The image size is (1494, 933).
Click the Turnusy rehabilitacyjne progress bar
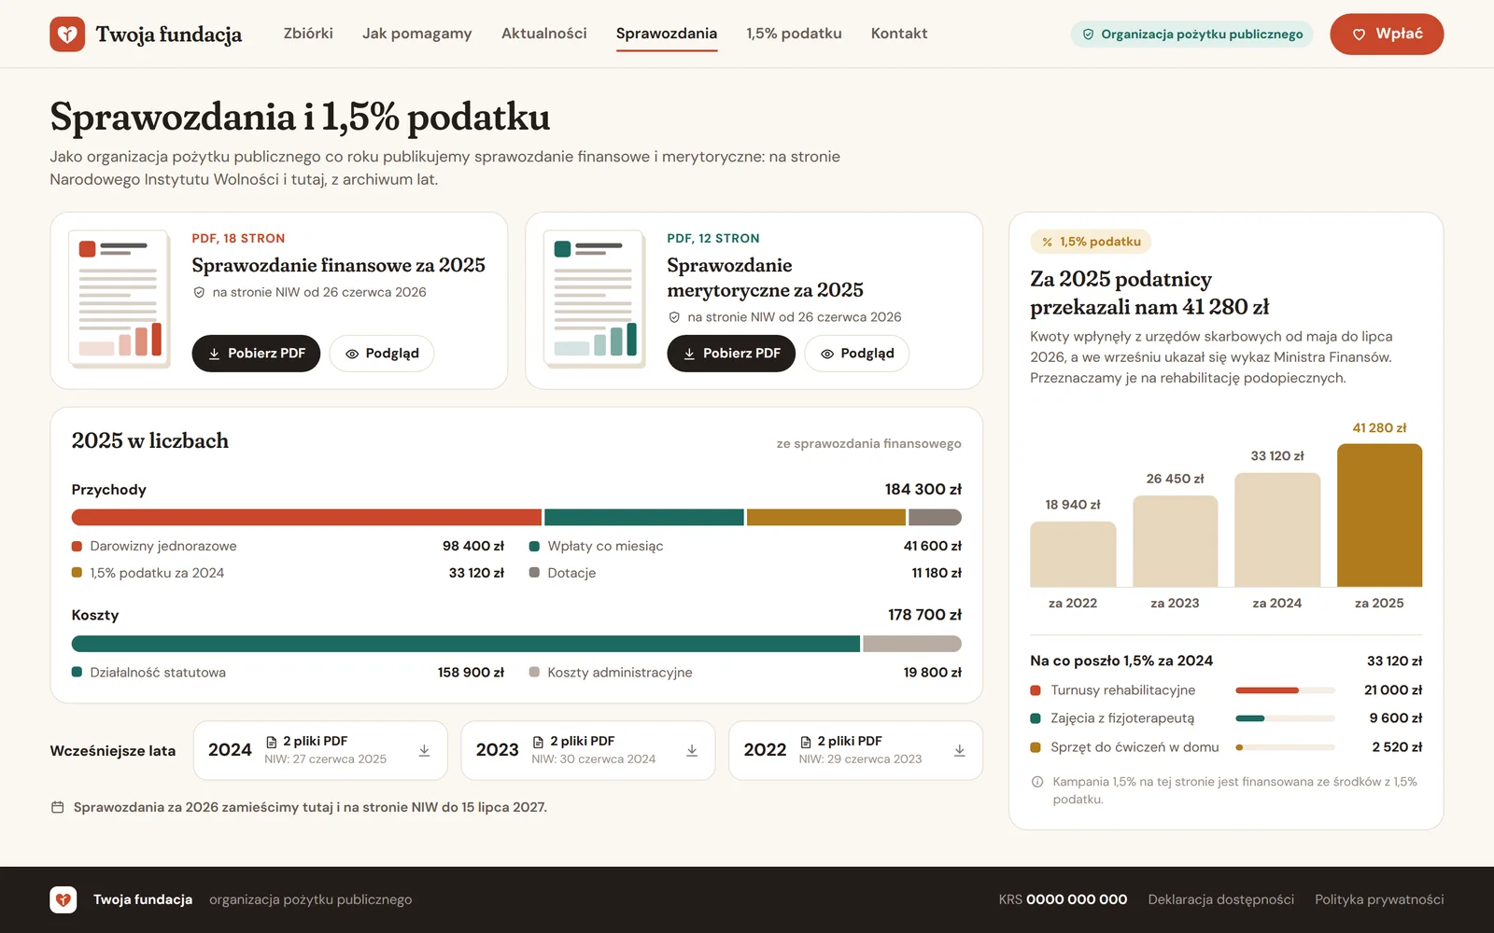point(1285,690)
